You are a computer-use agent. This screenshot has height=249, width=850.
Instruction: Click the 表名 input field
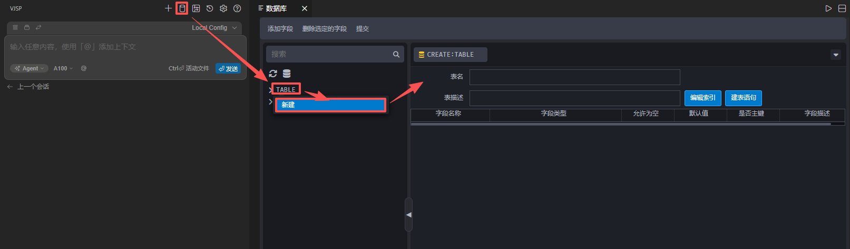(x=574, y=77)
